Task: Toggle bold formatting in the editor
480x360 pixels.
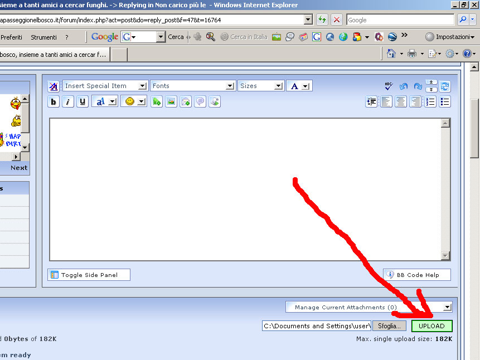Action: (54, 101)
